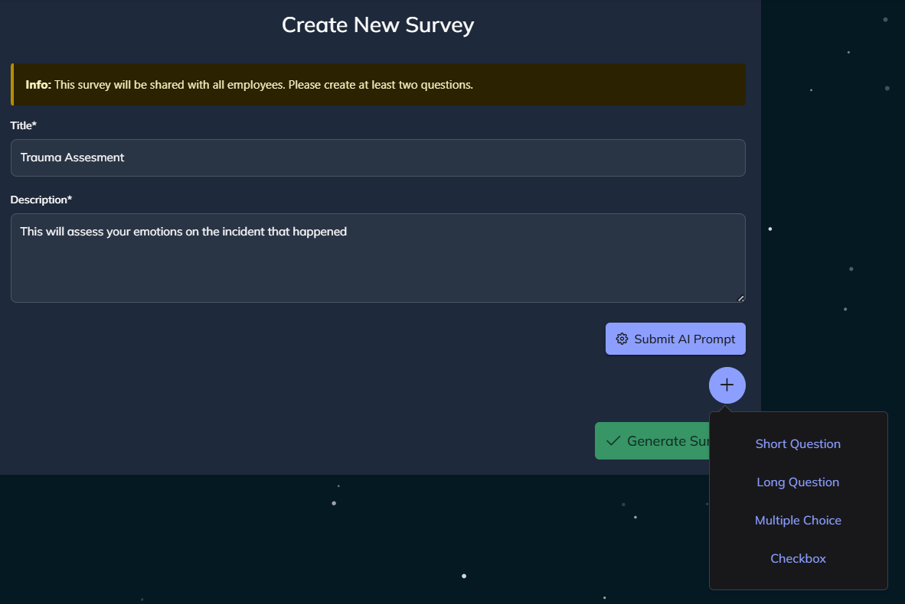The width and height of the screenshot is (905, 604).
Task: Click the Title* field label
Action: pyautogui.click(x=24, y=125)
